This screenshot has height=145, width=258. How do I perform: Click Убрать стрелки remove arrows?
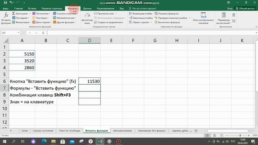[x=139, y=22]
